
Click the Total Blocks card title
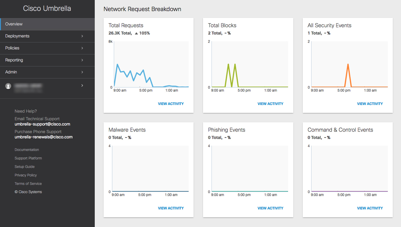coord(222,26)
